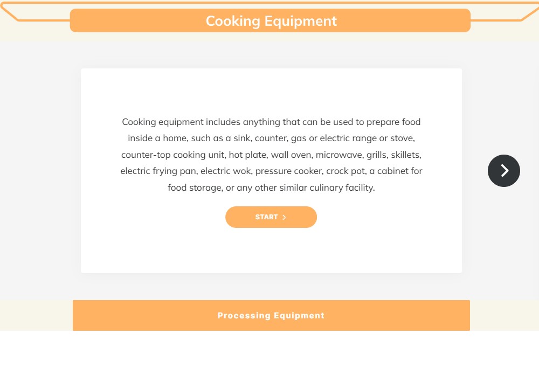Click the Cooking Equipment title text
539x369 pixels.
[271, 21]
